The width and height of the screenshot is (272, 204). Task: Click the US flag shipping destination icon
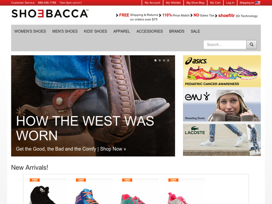(x=257, y=3)
